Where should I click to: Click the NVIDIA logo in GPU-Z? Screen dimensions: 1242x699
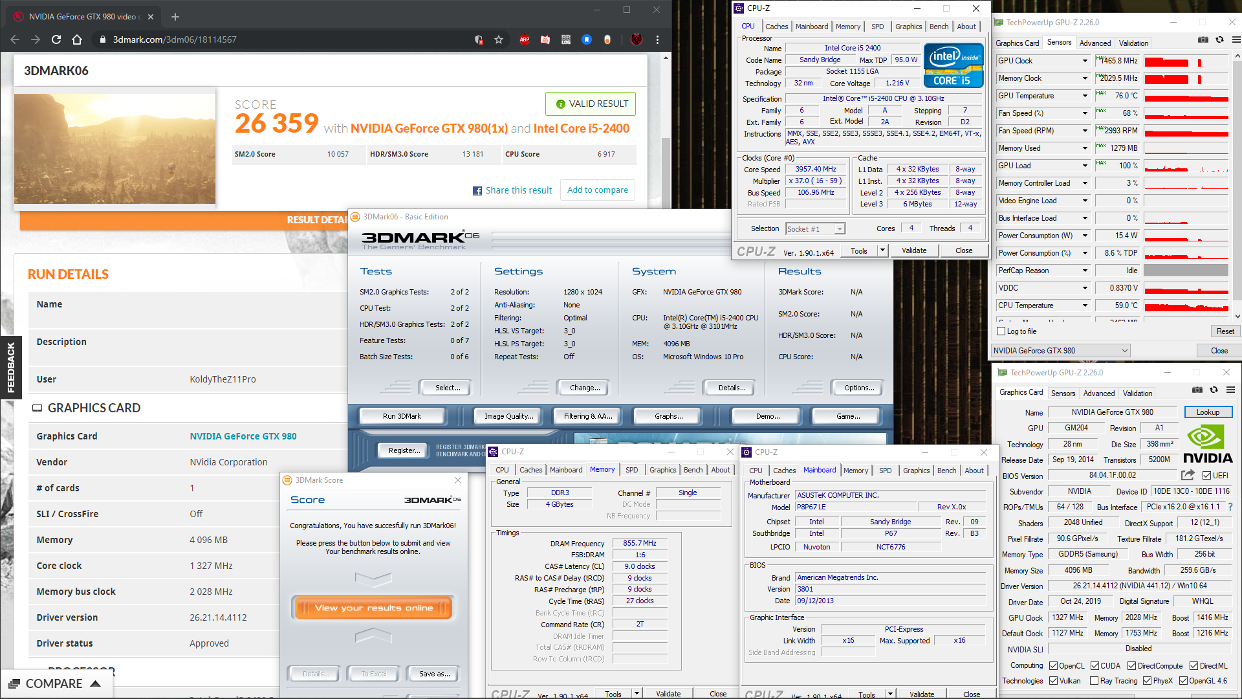1208,444
